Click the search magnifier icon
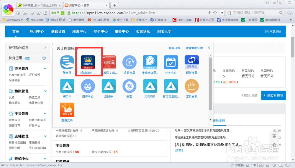This screenshot has width=295, height=168. point(281,13)
